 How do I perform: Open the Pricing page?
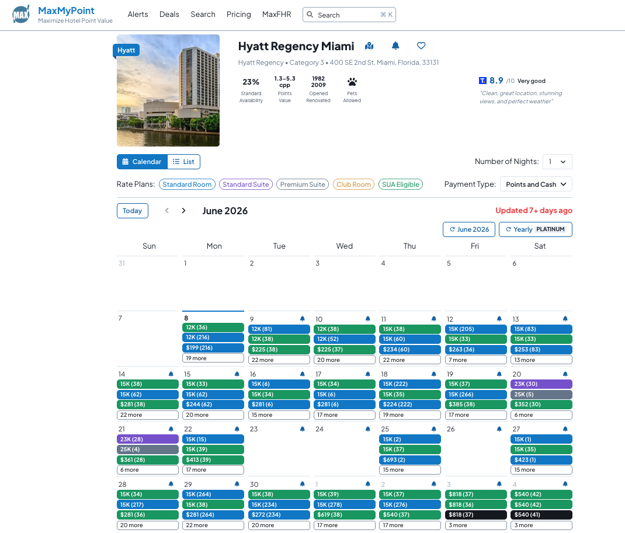point(239,15)
